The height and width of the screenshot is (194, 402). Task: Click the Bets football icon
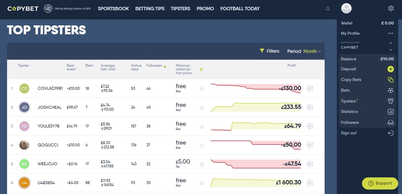coord(391,90)
